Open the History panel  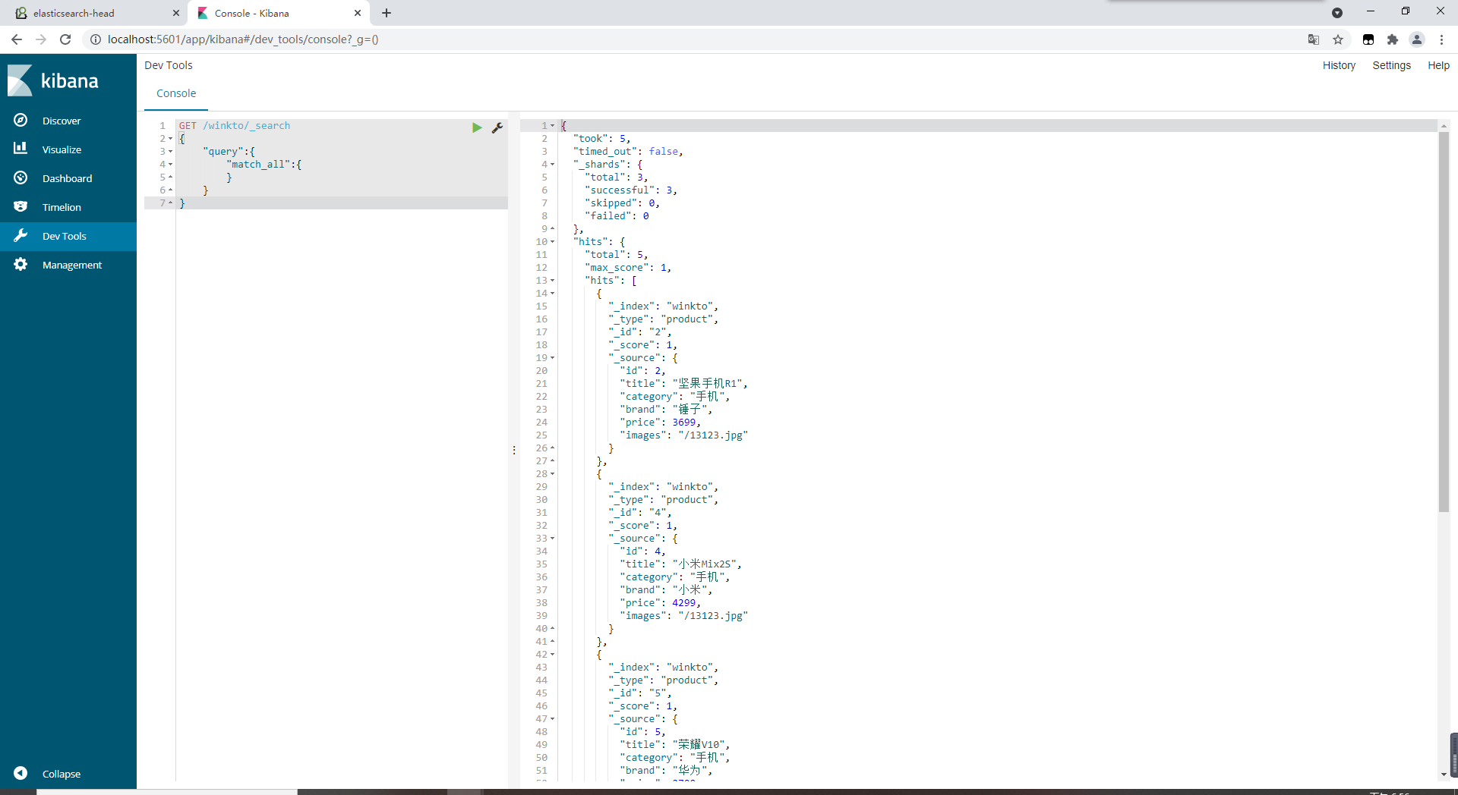[x=1339, y=65]
